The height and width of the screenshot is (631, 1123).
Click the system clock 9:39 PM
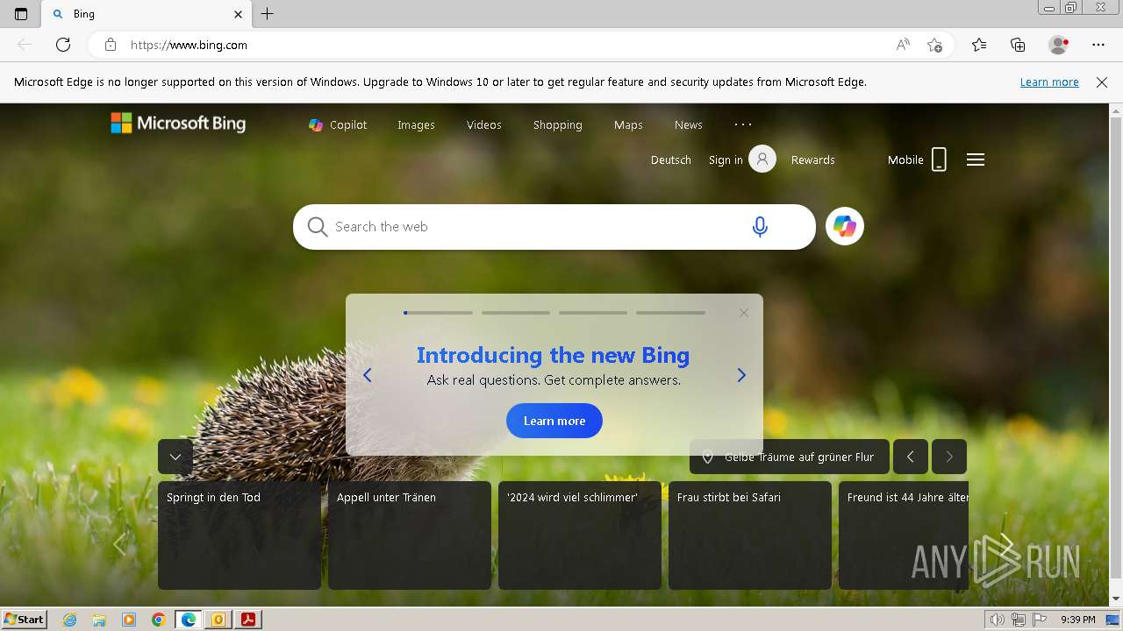click(1078, 620)
